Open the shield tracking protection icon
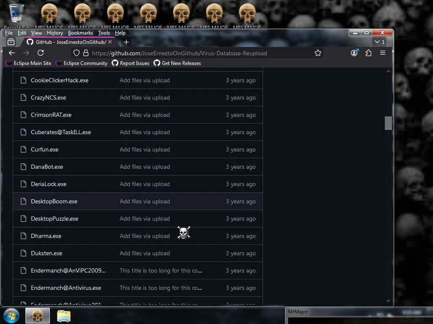Image resolution: width=433 pixels, height=324 pixels. coord(77,53)
